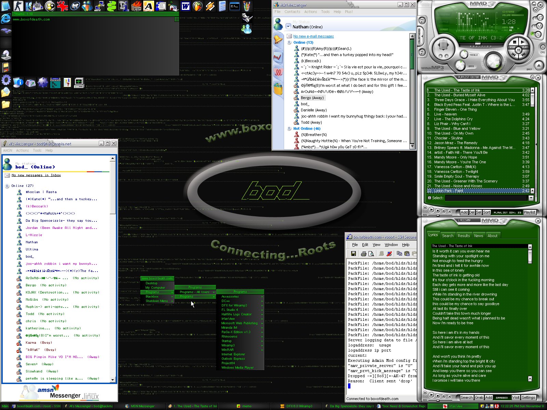Open the Select dropdown in playlist editor
This screenshot has height=410, width=547.
pos(531,198)
